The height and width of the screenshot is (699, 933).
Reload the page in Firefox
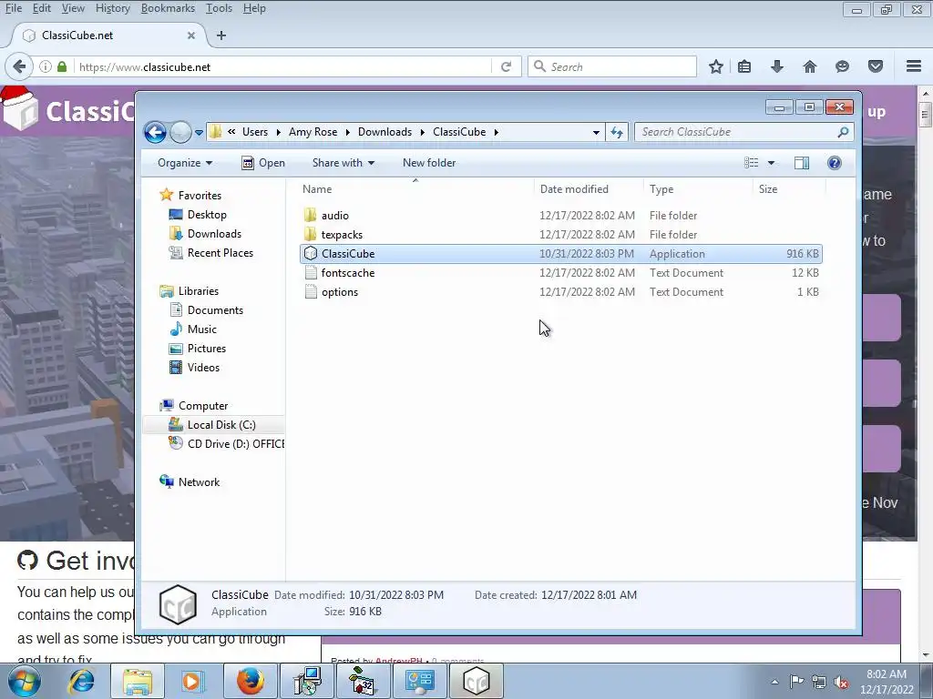507,66
